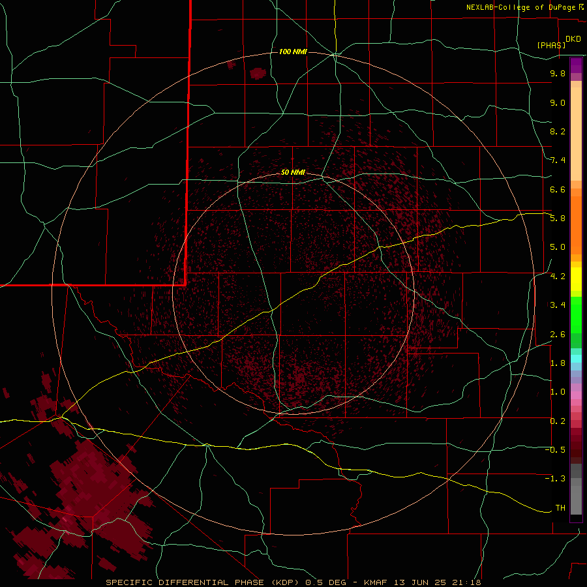Pick the bright green color bar segment

pyautogui.click(x=576, y=314)
